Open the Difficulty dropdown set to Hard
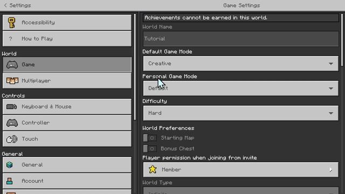Image resolution: width=345 pixels, height=194 pixels. click(241, 113)
